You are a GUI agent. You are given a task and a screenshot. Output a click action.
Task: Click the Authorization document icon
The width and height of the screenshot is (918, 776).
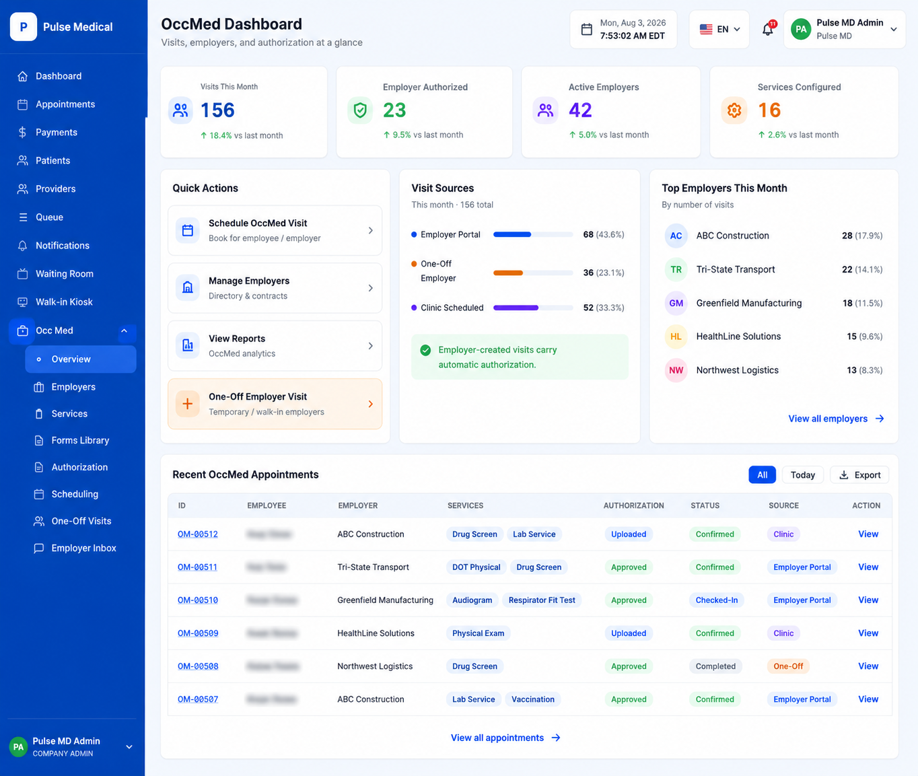coord(39,467)
